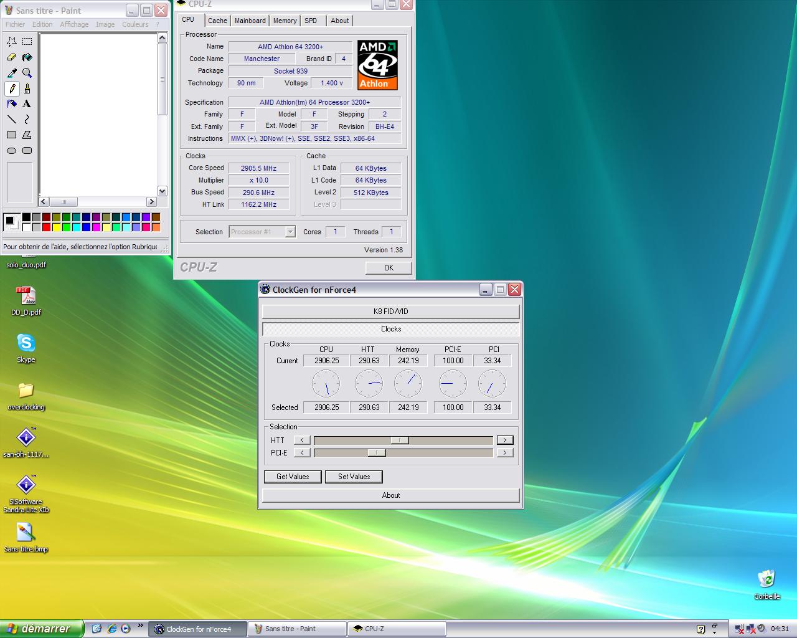Open the Affichage menu in Paint

(x=74, y=24)
